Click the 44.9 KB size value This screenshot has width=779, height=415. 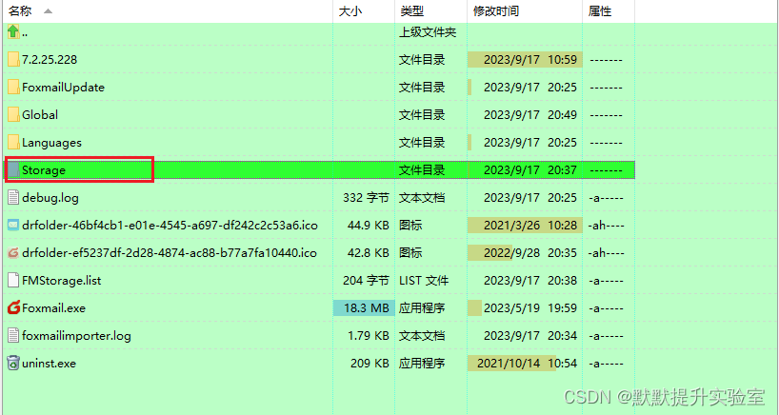click(369, 226)
